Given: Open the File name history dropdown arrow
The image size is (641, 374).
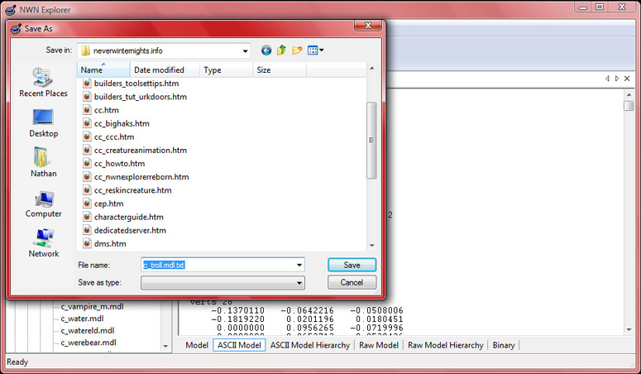Looking at the screenshot, I should coord(299,265).
